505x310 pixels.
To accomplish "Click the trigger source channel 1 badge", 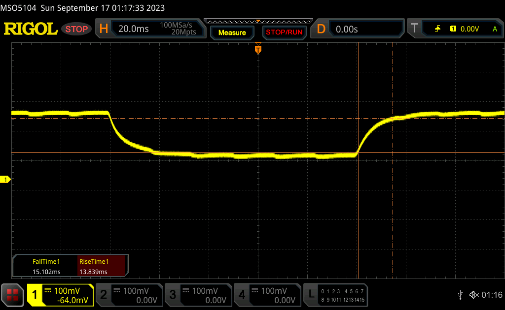I will pos(453,29).
